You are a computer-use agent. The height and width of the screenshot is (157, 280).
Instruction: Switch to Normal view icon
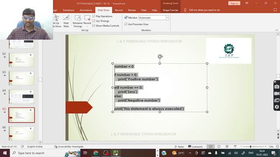[211, 147]
